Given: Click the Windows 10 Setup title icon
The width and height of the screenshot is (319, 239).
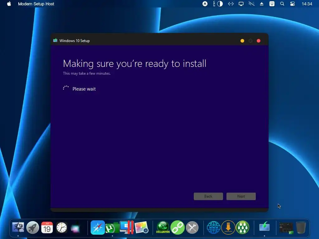Looking at the screenshot, I should [x=55, y=40].
